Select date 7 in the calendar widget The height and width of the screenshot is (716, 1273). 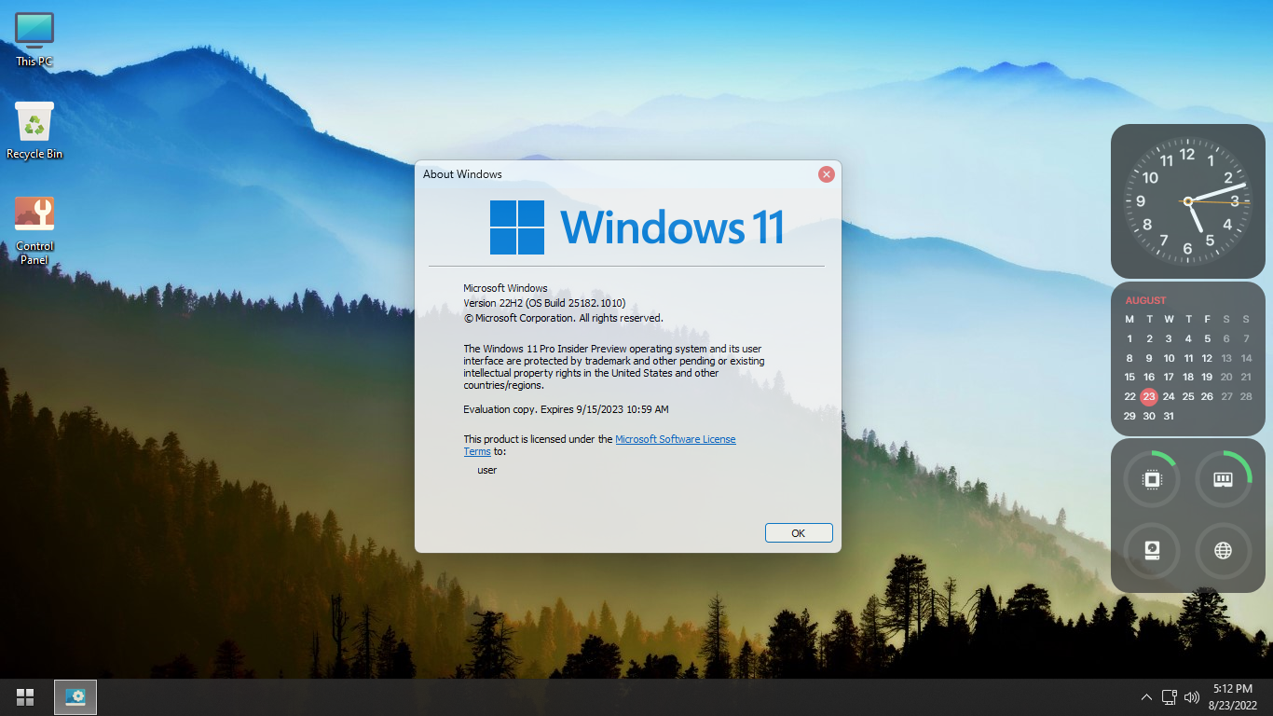1246,338
